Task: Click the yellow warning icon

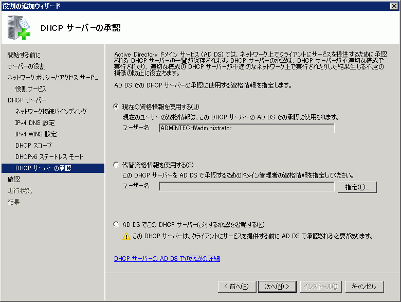Action: pyautogui.click(x=126, y=236)
